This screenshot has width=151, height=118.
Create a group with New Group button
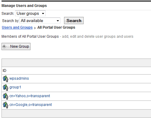coord(16,46)
